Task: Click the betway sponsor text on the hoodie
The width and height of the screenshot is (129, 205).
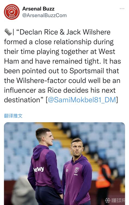Action: 39,170
